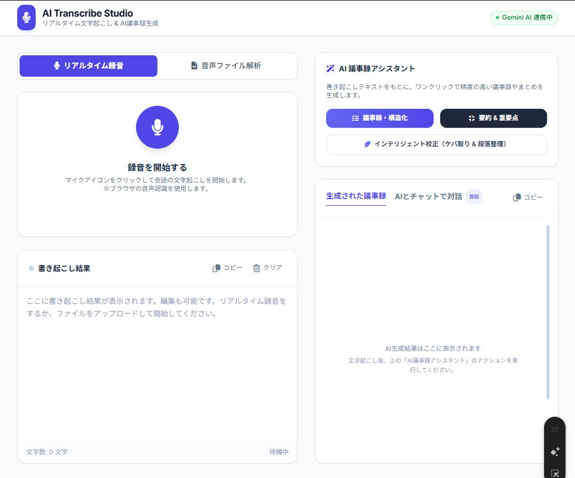Screen dimensions: 575x478
Task: Click the AI生成結果はここに表示されます message
Action: click(432, 348)
